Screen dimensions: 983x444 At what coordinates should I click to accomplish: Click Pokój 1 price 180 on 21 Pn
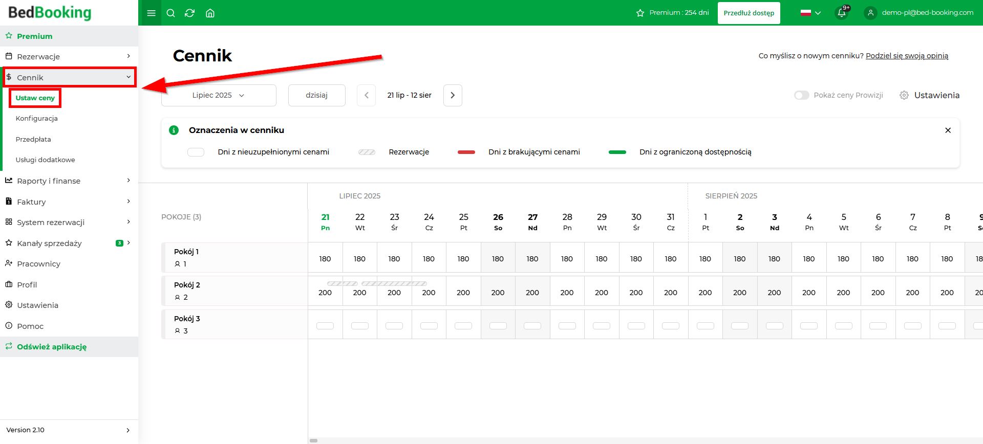pyautogui.click(x=325, y=259)
